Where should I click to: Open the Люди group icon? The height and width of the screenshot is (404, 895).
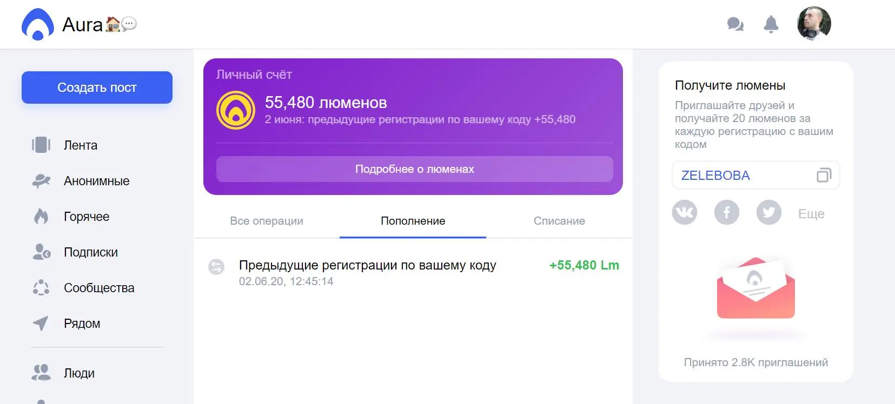click(41, 373)
